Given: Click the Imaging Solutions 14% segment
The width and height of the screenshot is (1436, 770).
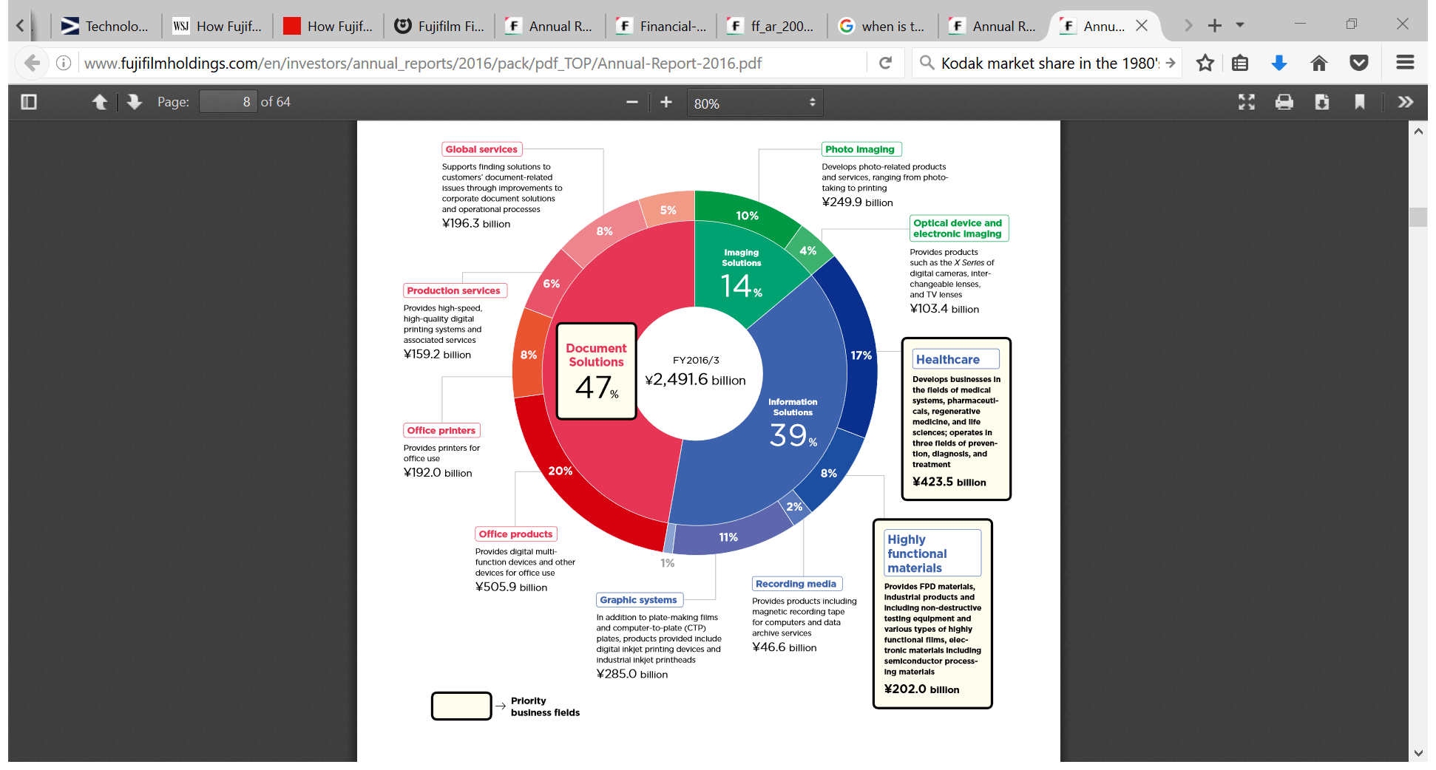Looking at the screenshot, I should (x=741, y=274).
